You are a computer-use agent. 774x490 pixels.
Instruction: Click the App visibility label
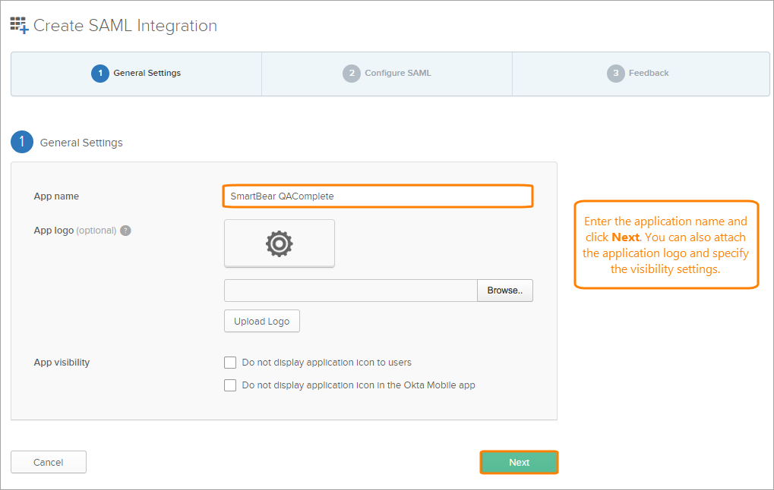pos(62,363)
